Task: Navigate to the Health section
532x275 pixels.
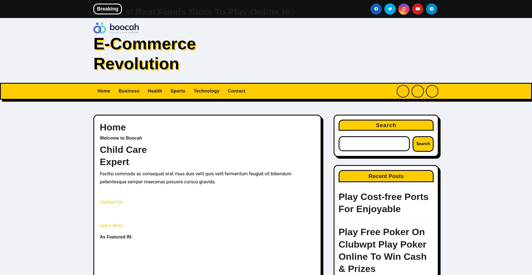Action: pyautogui.click(x=155, y=91)
